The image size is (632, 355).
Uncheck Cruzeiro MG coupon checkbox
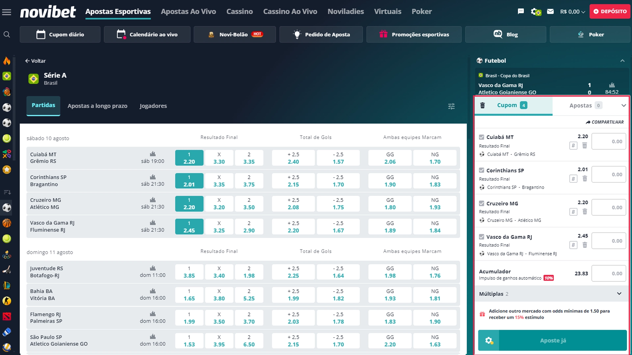point(482,203)
